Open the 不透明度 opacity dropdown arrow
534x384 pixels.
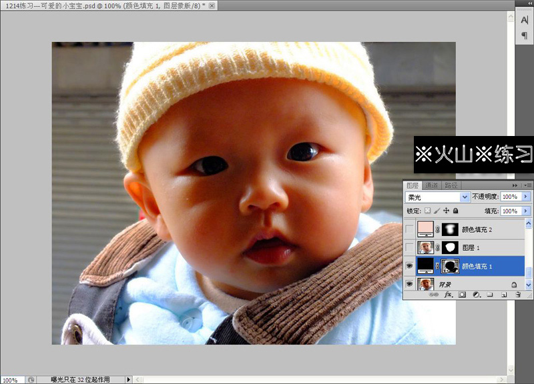tap(525, 196)
